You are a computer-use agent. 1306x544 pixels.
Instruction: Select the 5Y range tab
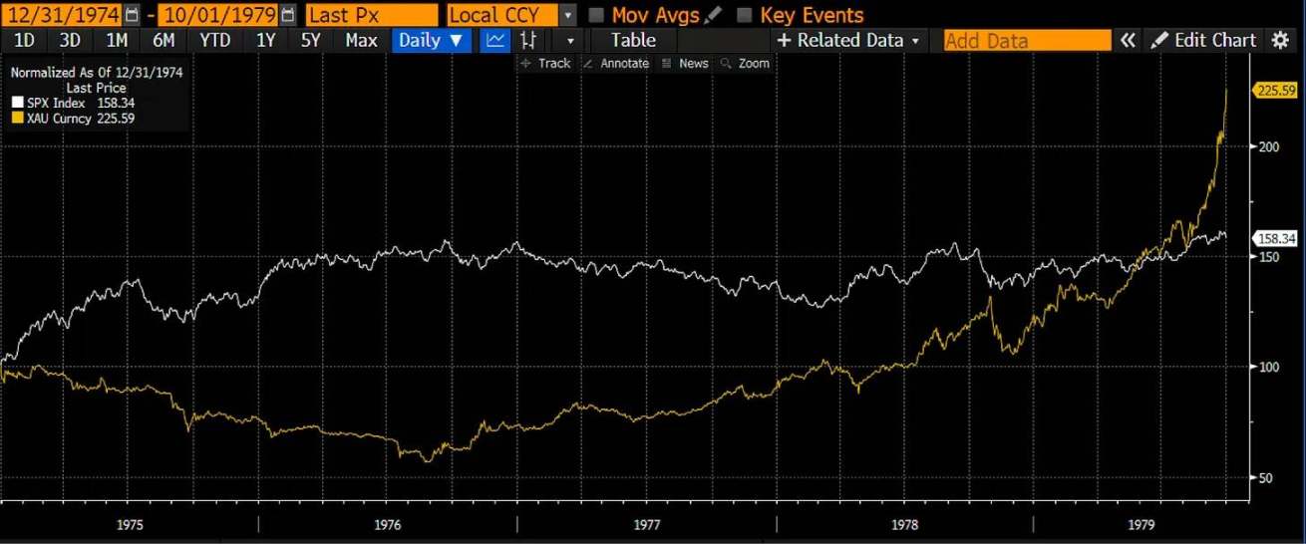(x=311, y=40)
